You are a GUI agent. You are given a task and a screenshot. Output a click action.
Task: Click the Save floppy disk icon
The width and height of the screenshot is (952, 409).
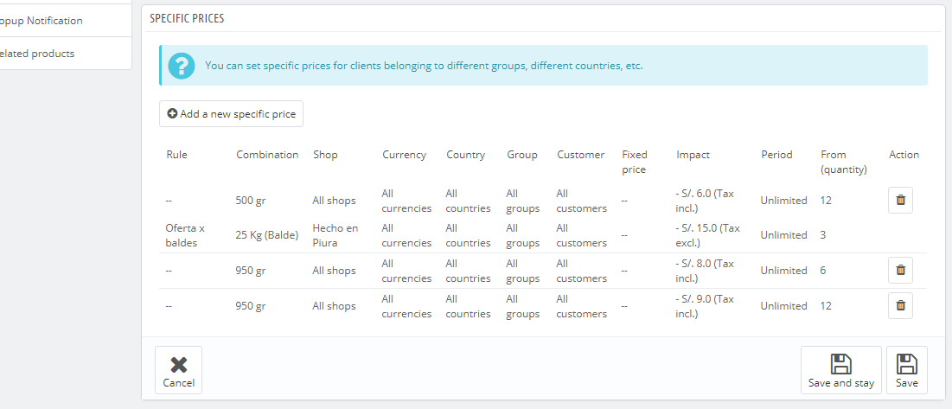click(x=907, y=364)
